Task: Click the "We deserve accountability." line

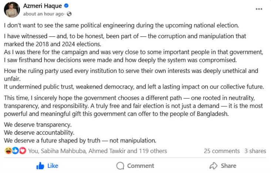Action: (39, 132)
